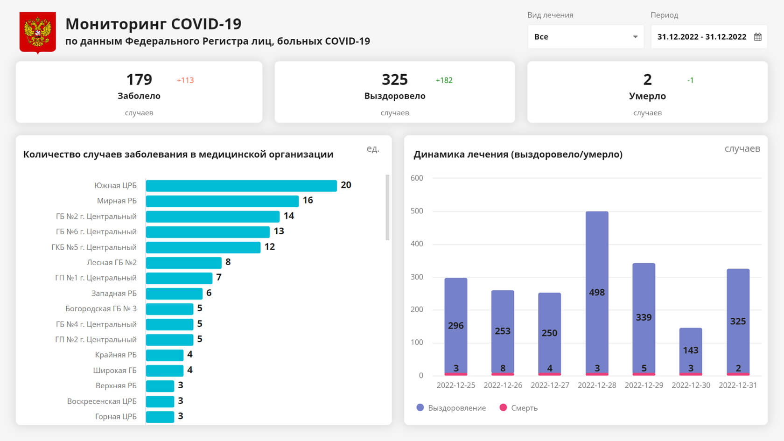
Task: Click the ГП №1 г. Центральный bar
Action: pyautogui.click(x=179, y=278)
